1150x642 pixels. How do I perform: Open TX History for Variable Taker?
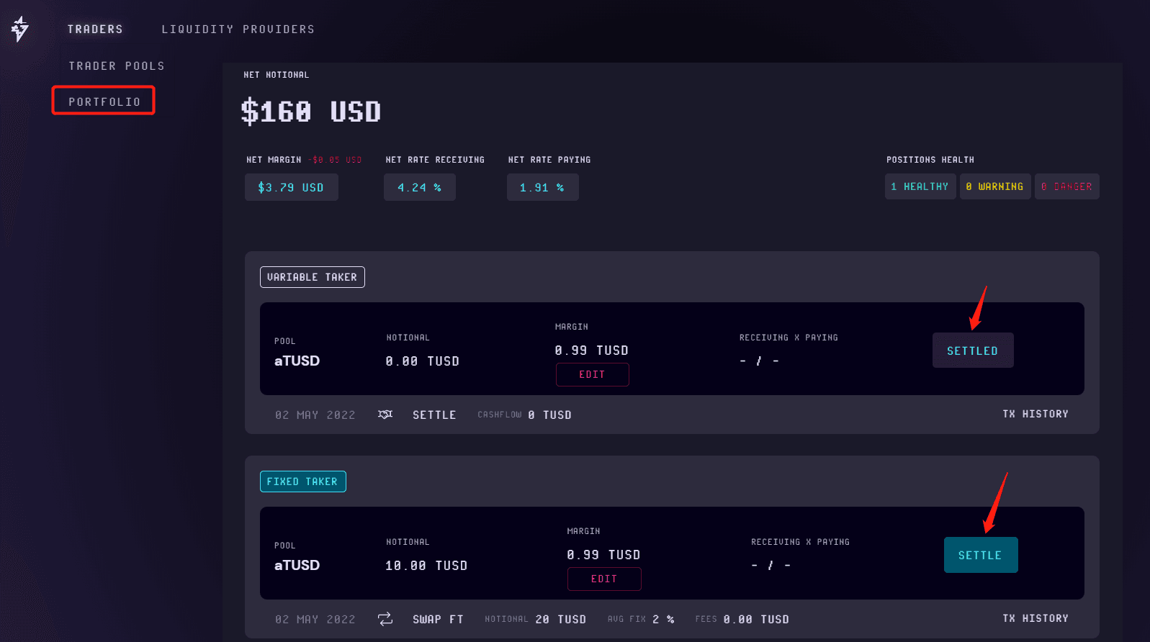tap(1036, 414)
